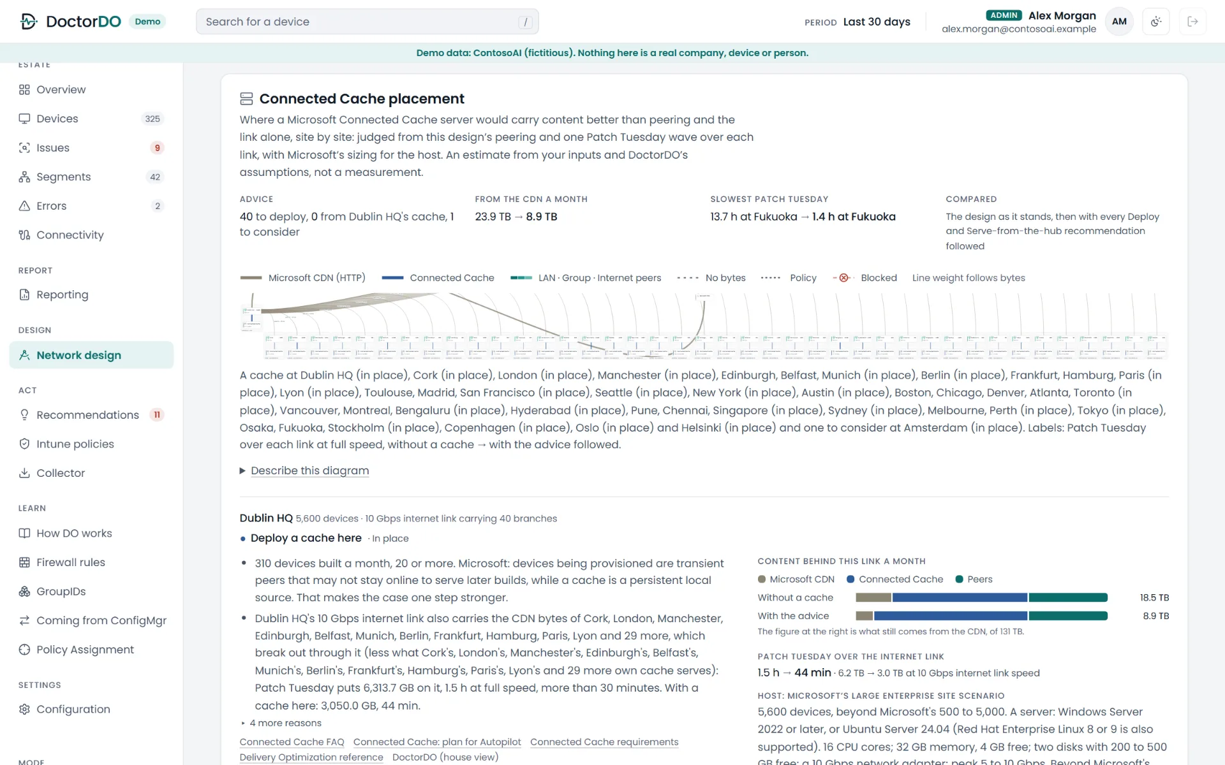Toggle the light/dark theme button
The image size is (1225, 765).
[x=1155, y=22]
